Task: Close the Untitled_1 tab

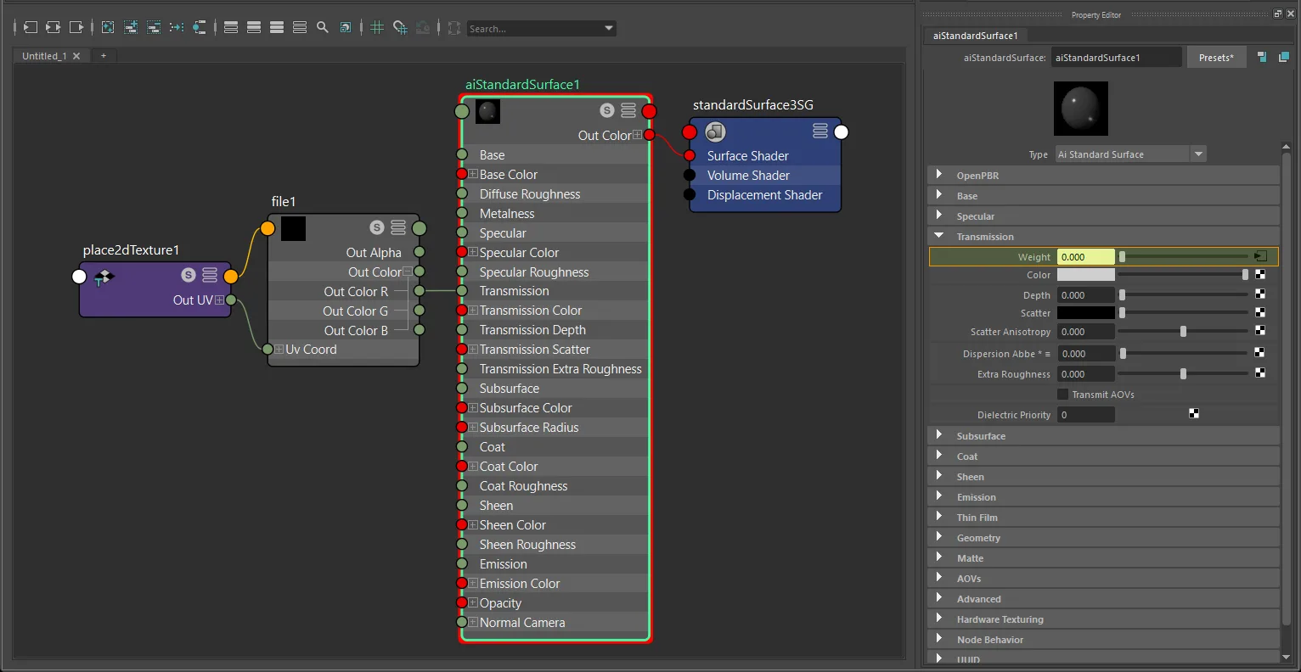Action: tap(76, 56)
